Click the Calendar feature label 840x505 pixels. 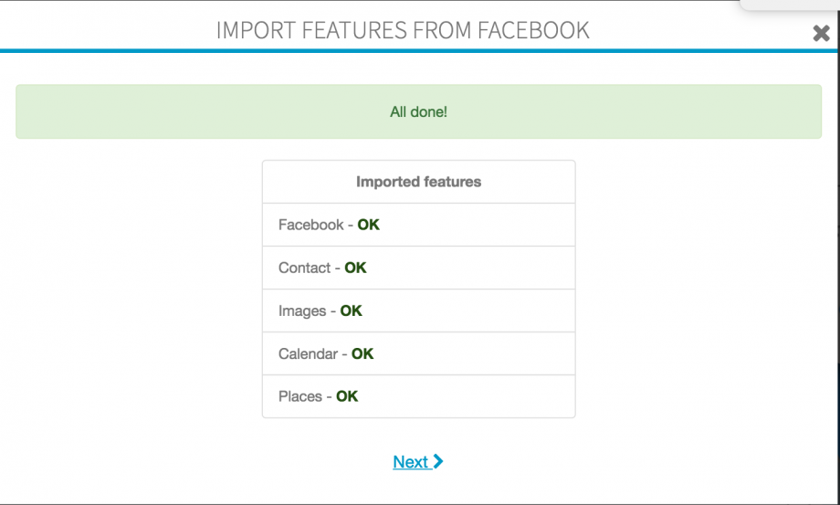(308, 353)
